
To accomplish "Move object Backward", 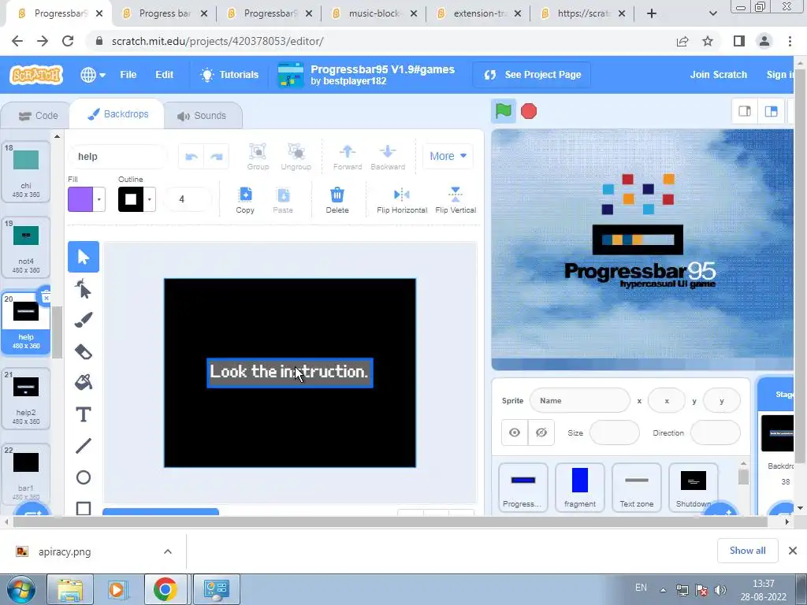I will click(388, 157).
